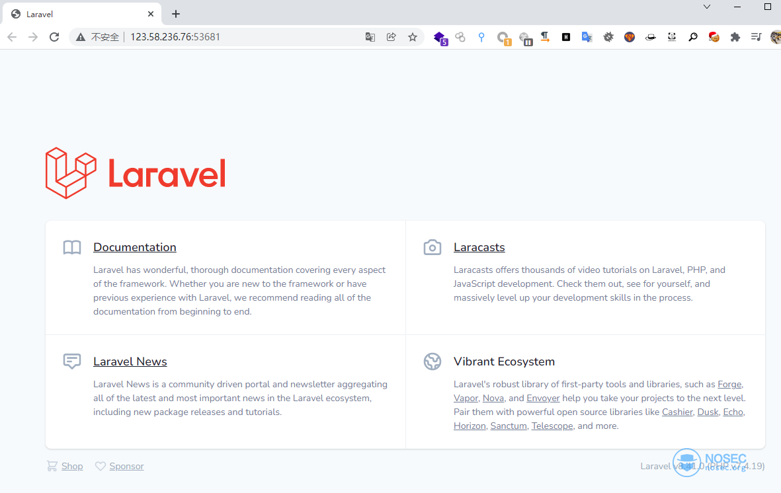The image size is (781, 493).
Task: Open the Chrome profile avatar
Action: (x=776, y=37)
